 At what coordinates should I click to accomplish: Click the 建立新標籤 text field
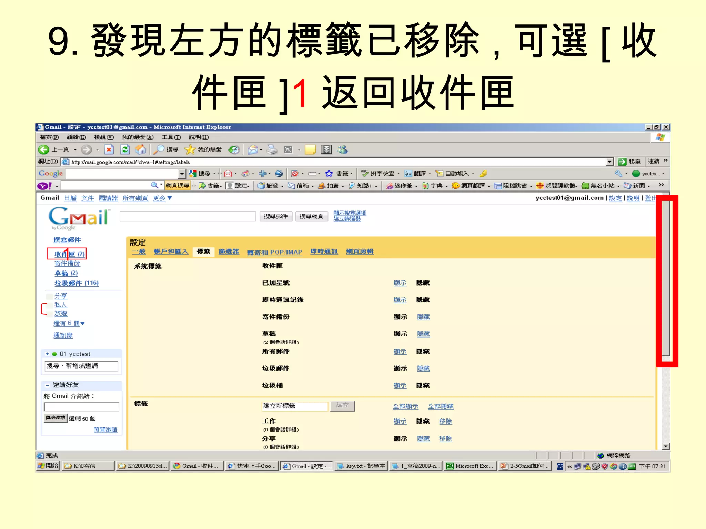[295, 406]
